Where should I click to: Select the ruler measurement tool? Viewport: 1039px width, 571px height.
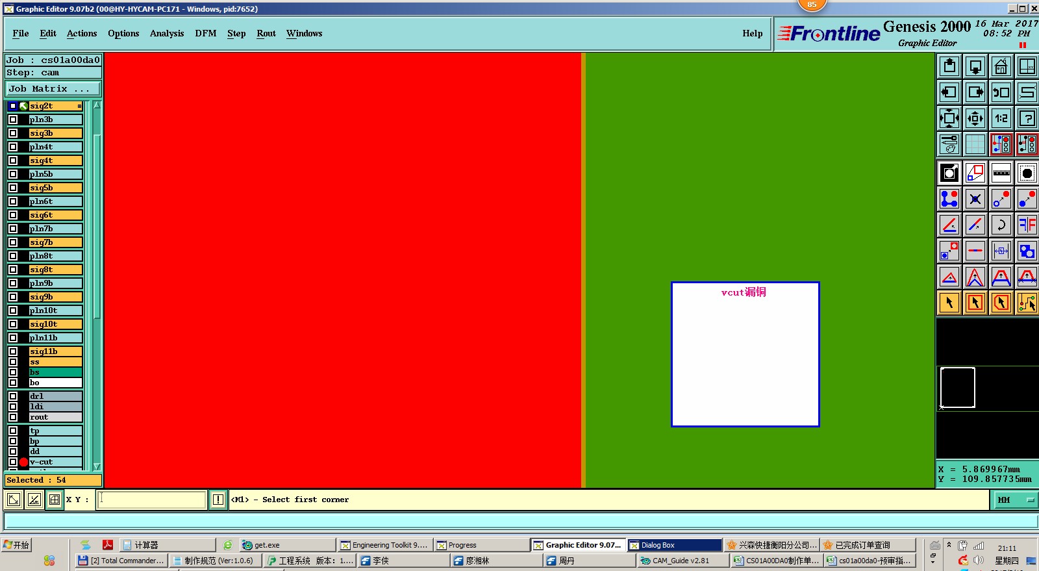[1001, 173]
